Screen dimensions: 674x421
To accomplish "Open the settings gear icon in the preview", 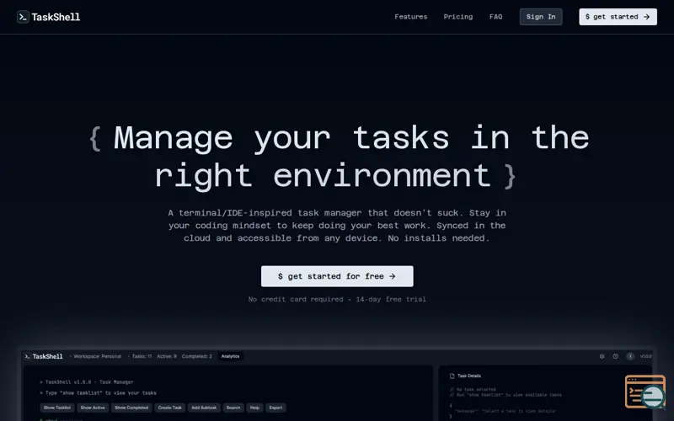I will tap(602, 356).
